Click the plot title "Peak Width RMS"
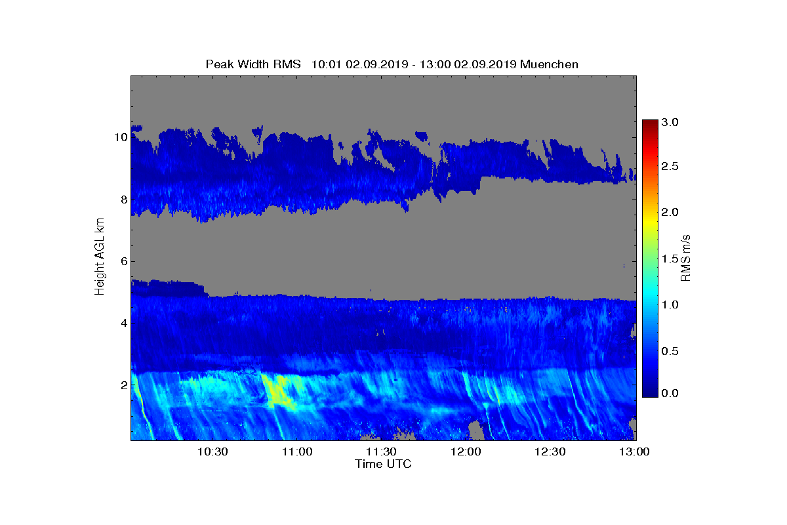787x525 pixels. 253,64
